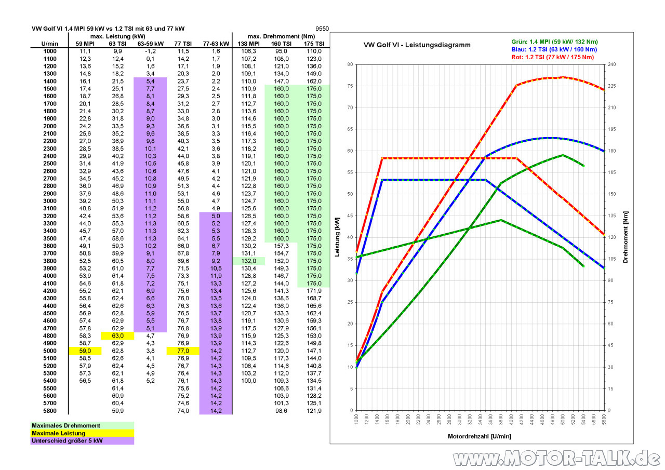This screenshot has height=470, width=665.
Task: Click the 100,0 cell in row 5400
Action: click(x=249, y=381)
